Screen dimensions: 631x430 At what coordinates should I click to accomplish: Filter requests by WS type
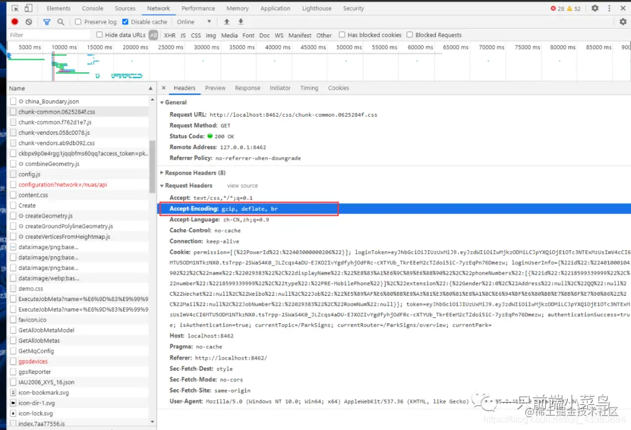pyautogui.click(x=279, y=36)
